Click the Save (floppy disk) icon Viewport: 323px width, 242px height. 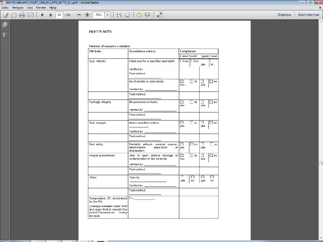(x=14, y=15)
